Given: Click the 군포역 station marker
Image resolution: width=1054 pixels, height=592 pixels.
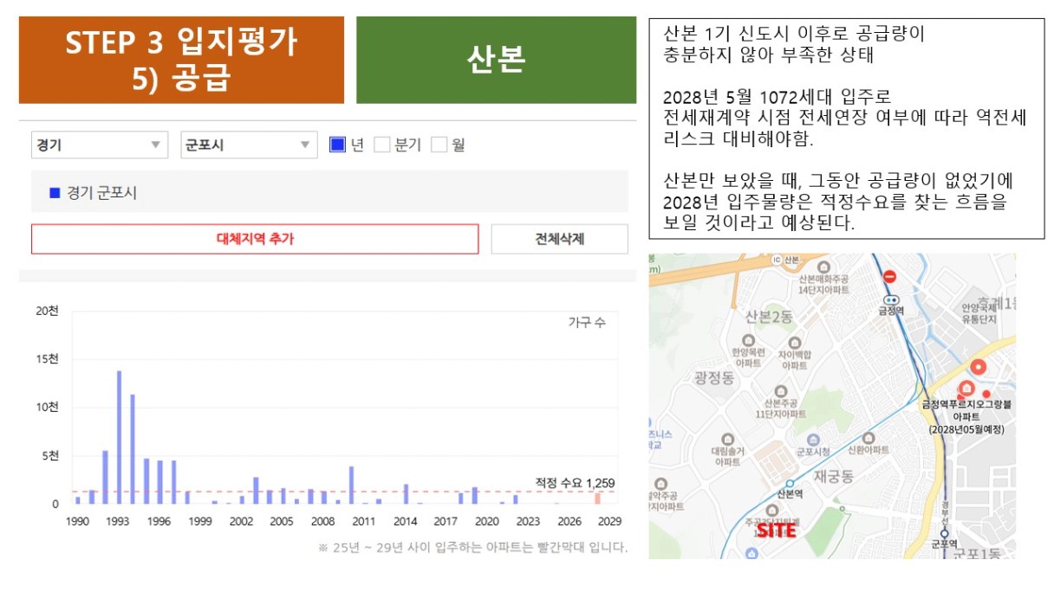Looking at the screenshot, I should [x=947, y=532].
